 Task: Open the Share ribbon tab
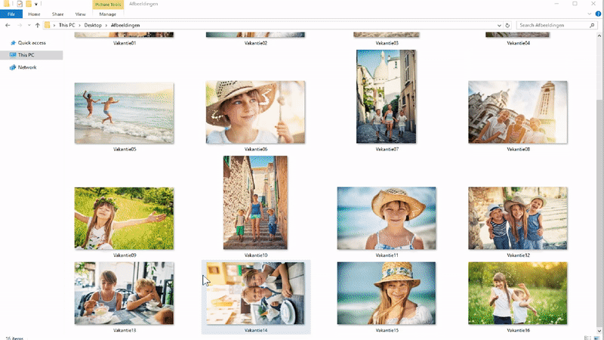point(57,14)
